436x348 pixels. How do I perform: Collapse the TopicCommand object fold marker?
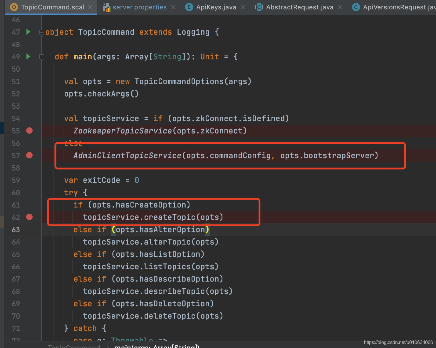click(41, 32)
